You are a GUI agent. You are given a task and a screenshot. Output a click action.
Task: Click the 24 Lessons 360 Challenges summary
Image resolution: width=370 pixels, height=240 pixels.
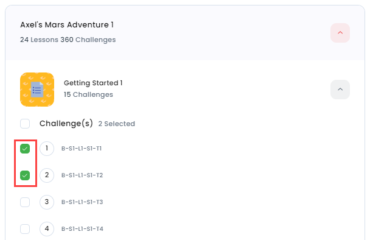68,40
